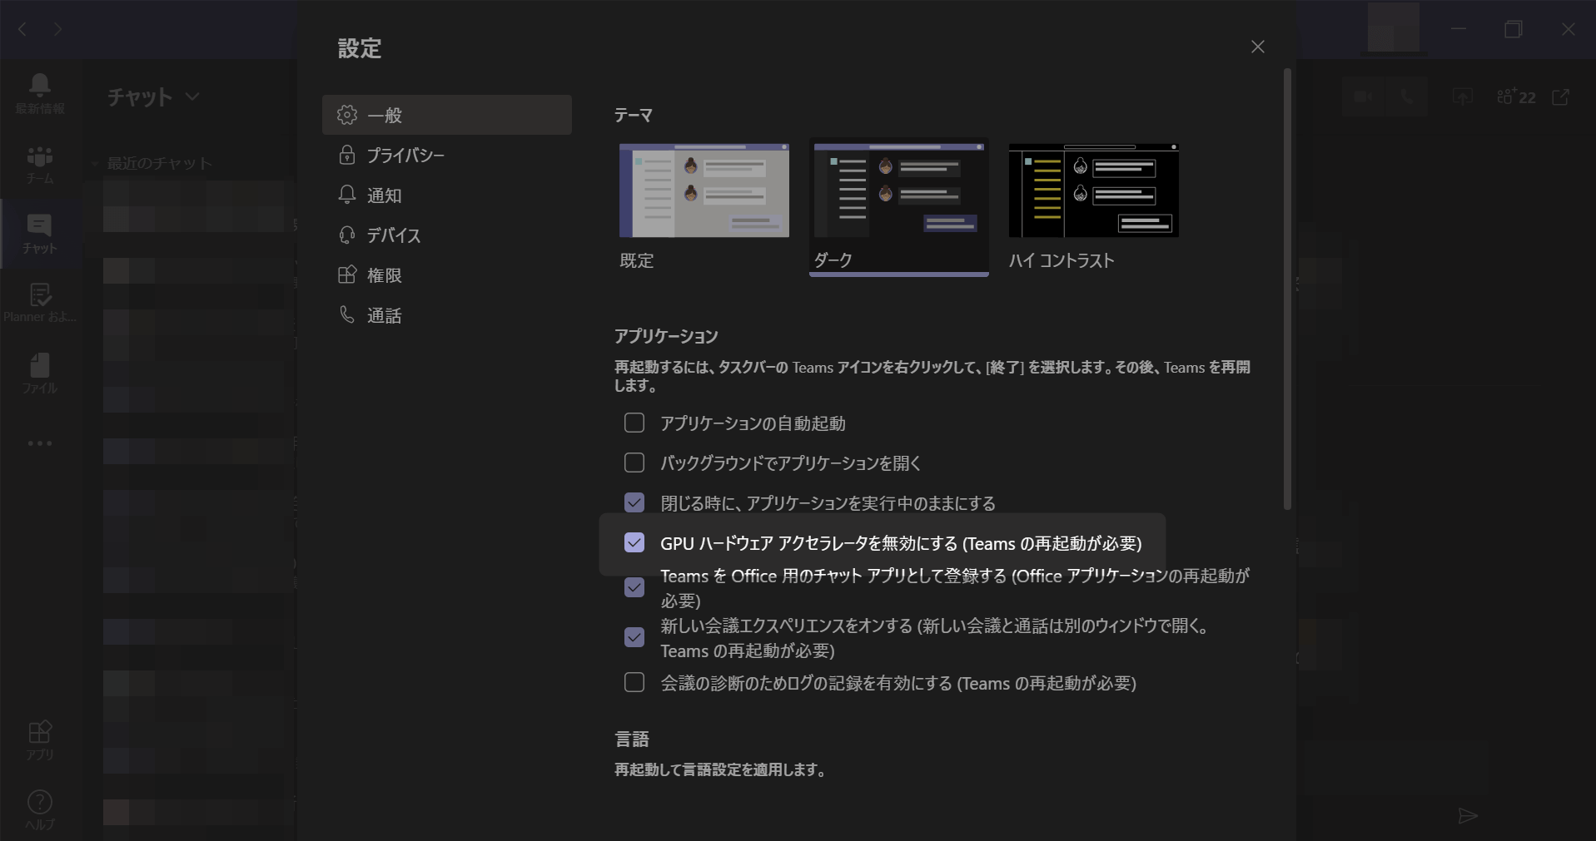The width and height of the screenshot is (1596, 841).
Task: Open the 通知 settings category
Action: click(447, 195)
